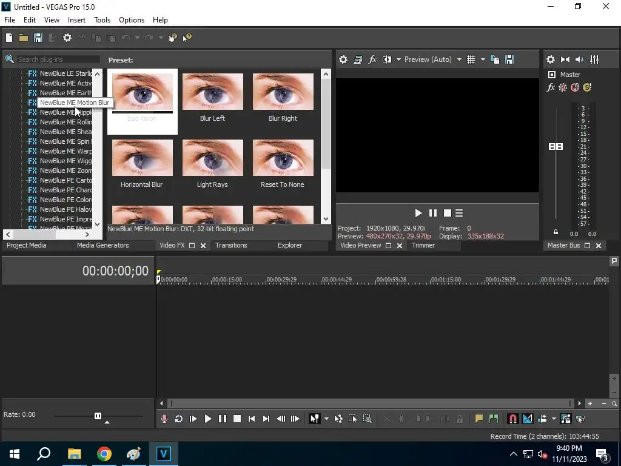
Task: Click the What's This Help cursor icon
Action: [187, 38]
